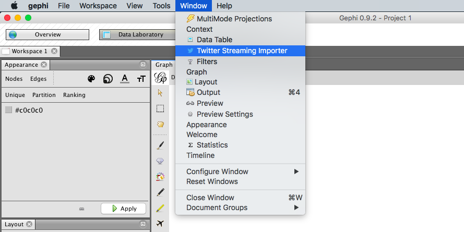Expand Configure Window submenu
464x232 pixels.
240,172
